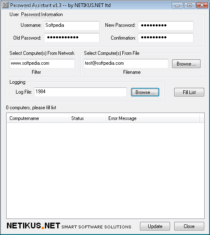Browse for a log file location
210x235 pixels.
click(x=145, y=92)
